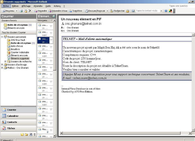The width and height of the screenshot is (195, 141).
Task: Expand the Dossiers de recherche node
Action: [5, 61]
